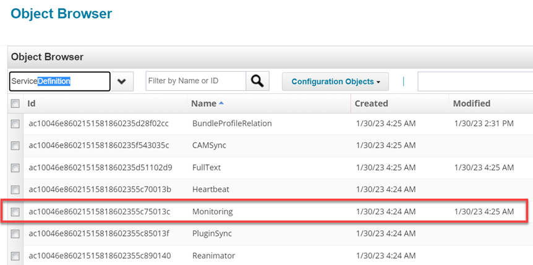The image size is (533, 265).
Task: Open the object type dropdown arrow
Action: coord(122,82)
